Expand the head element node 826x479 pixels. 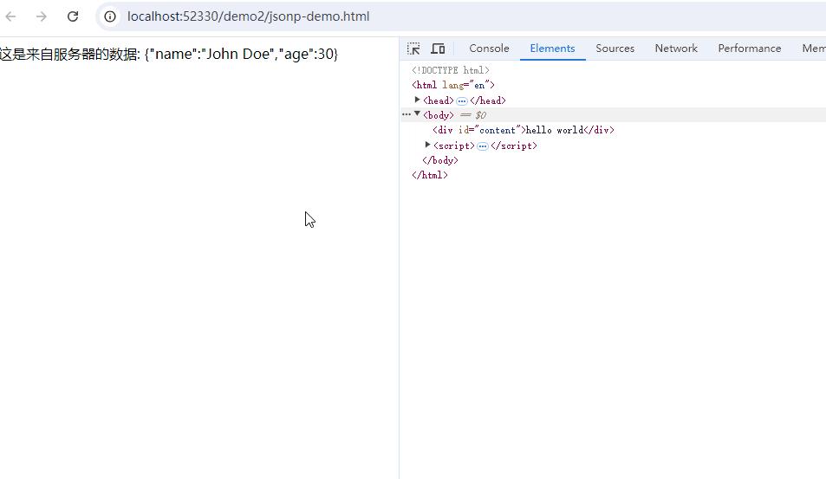pos(418,100)
